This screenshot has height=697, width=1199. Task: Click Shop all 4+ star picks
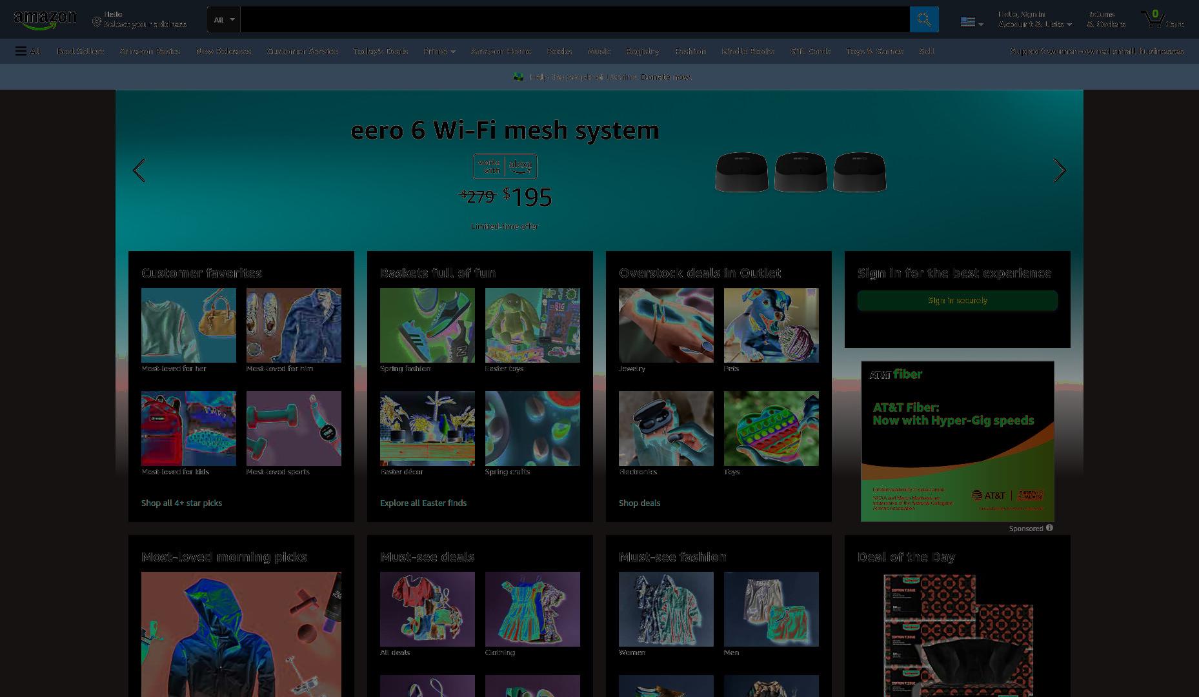[181, 503]
